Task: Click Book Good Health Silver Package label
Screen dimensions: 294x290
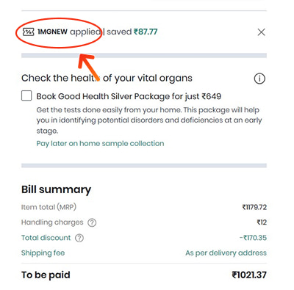Action: 129,96
